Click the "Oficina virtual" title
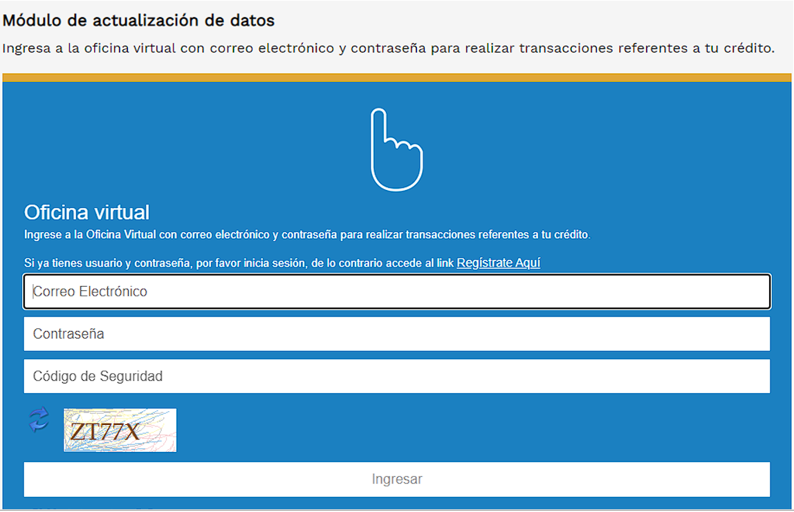Screen dimensions: 794x512 point(86,212)
